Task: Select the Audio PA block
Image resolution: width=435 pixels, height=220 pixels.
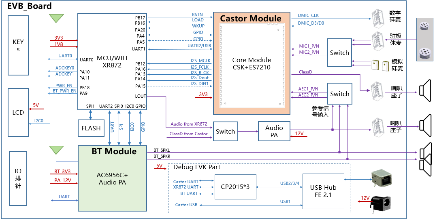Action: point(274,131)
